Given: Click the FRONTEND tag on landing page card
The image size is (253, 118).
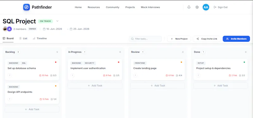Looking at the screenshot, I should 140,63.
